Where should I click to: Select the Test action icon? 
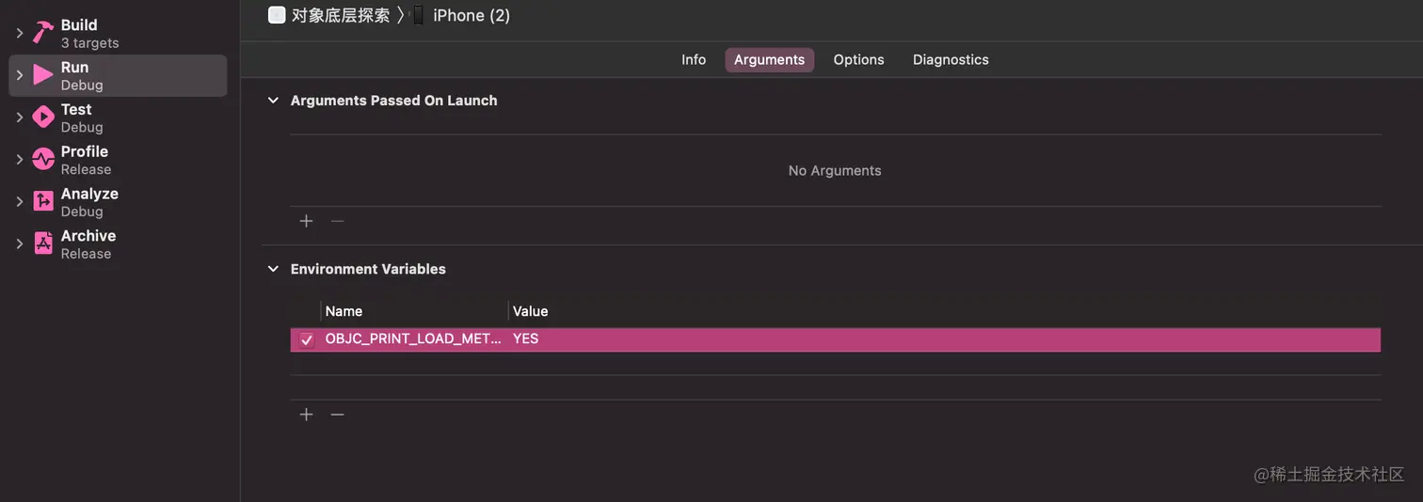pyautogui.click(x=43, y=118)
